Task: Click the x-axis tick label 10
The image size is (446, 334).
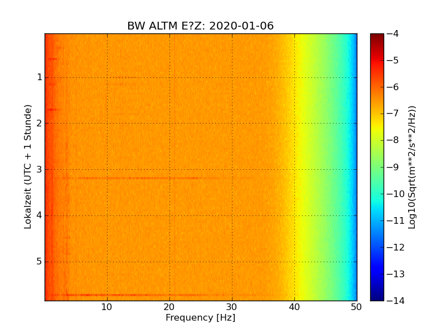Action: click(106, 307)
